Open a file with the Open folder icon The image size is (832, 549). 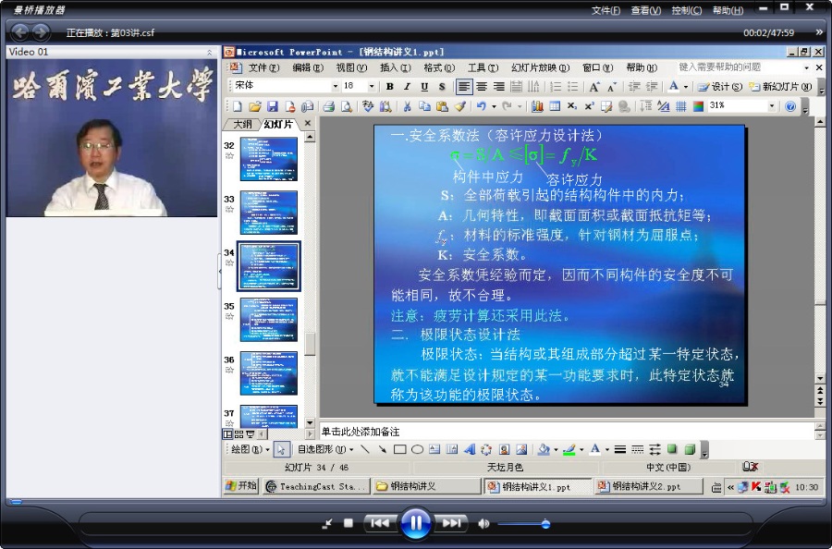[x=255, y=106]
